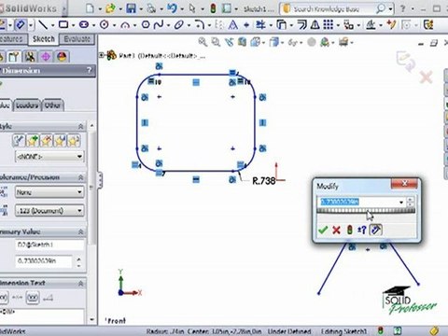Click the 0.738 primary value field
This screenshot has width=448, height=336.
tap(44, 261)
